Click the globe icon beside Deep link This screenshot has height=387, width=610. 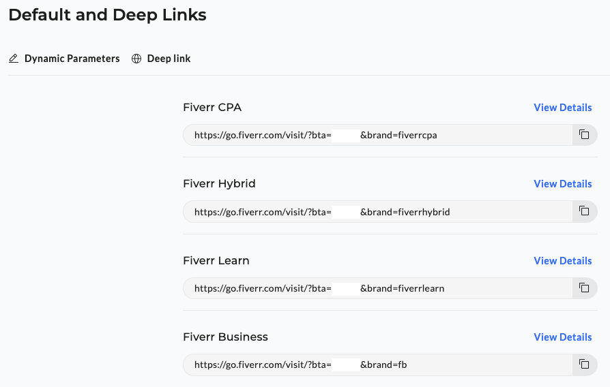tap(136, 59)
